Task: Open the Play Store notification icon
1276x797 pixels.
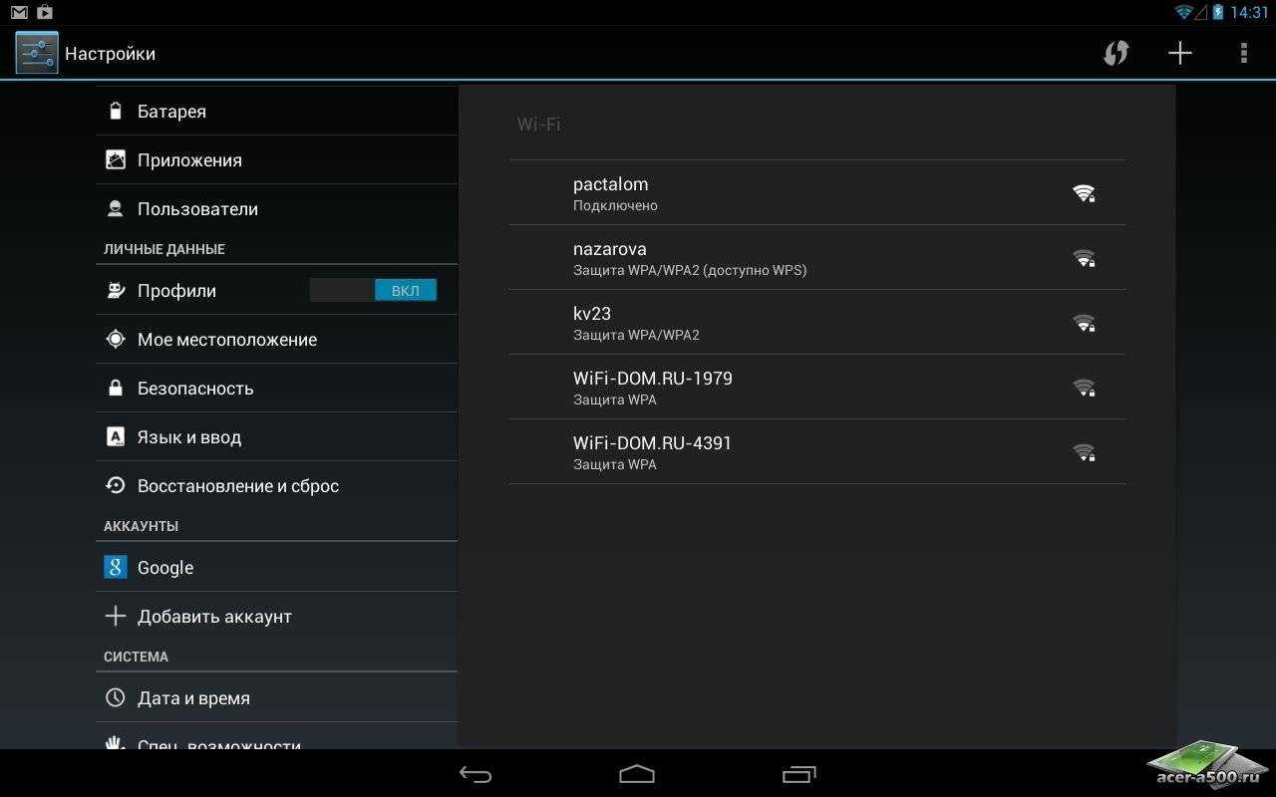Action: 44,12
